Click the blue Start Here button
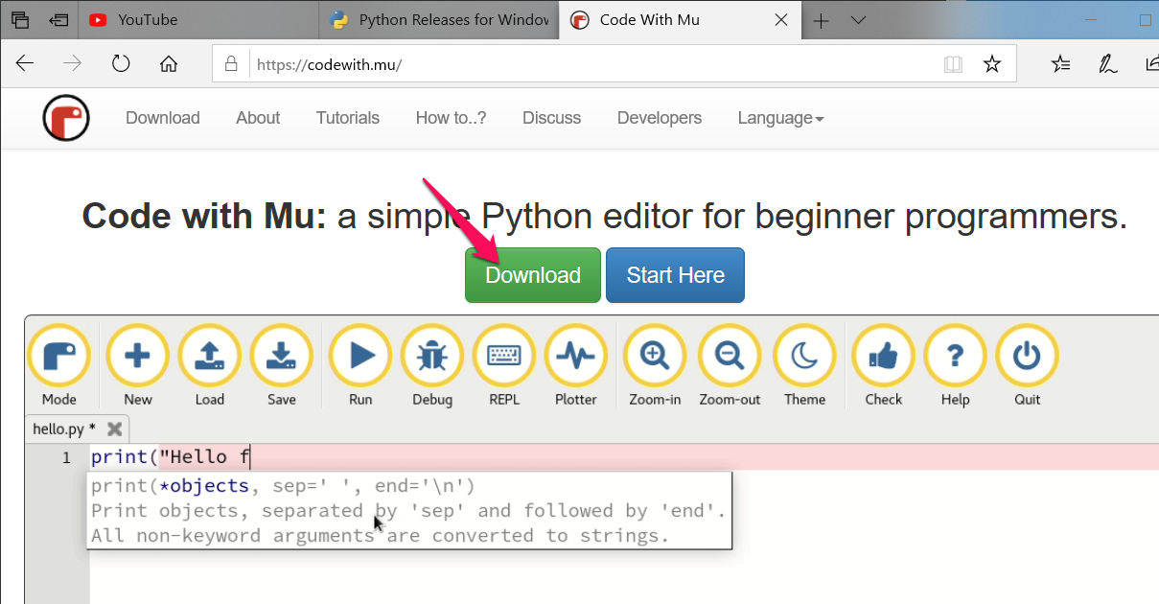Viewport: 1159px width, 604px height. 675,275
